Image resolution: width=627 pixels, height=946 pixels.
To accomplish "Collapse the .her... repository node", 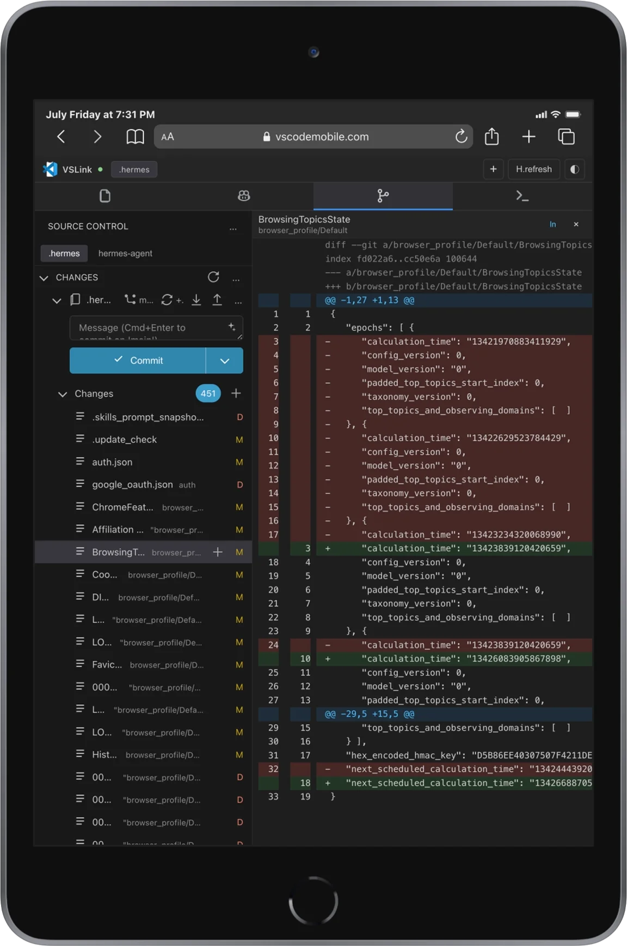I will [57, 300].
